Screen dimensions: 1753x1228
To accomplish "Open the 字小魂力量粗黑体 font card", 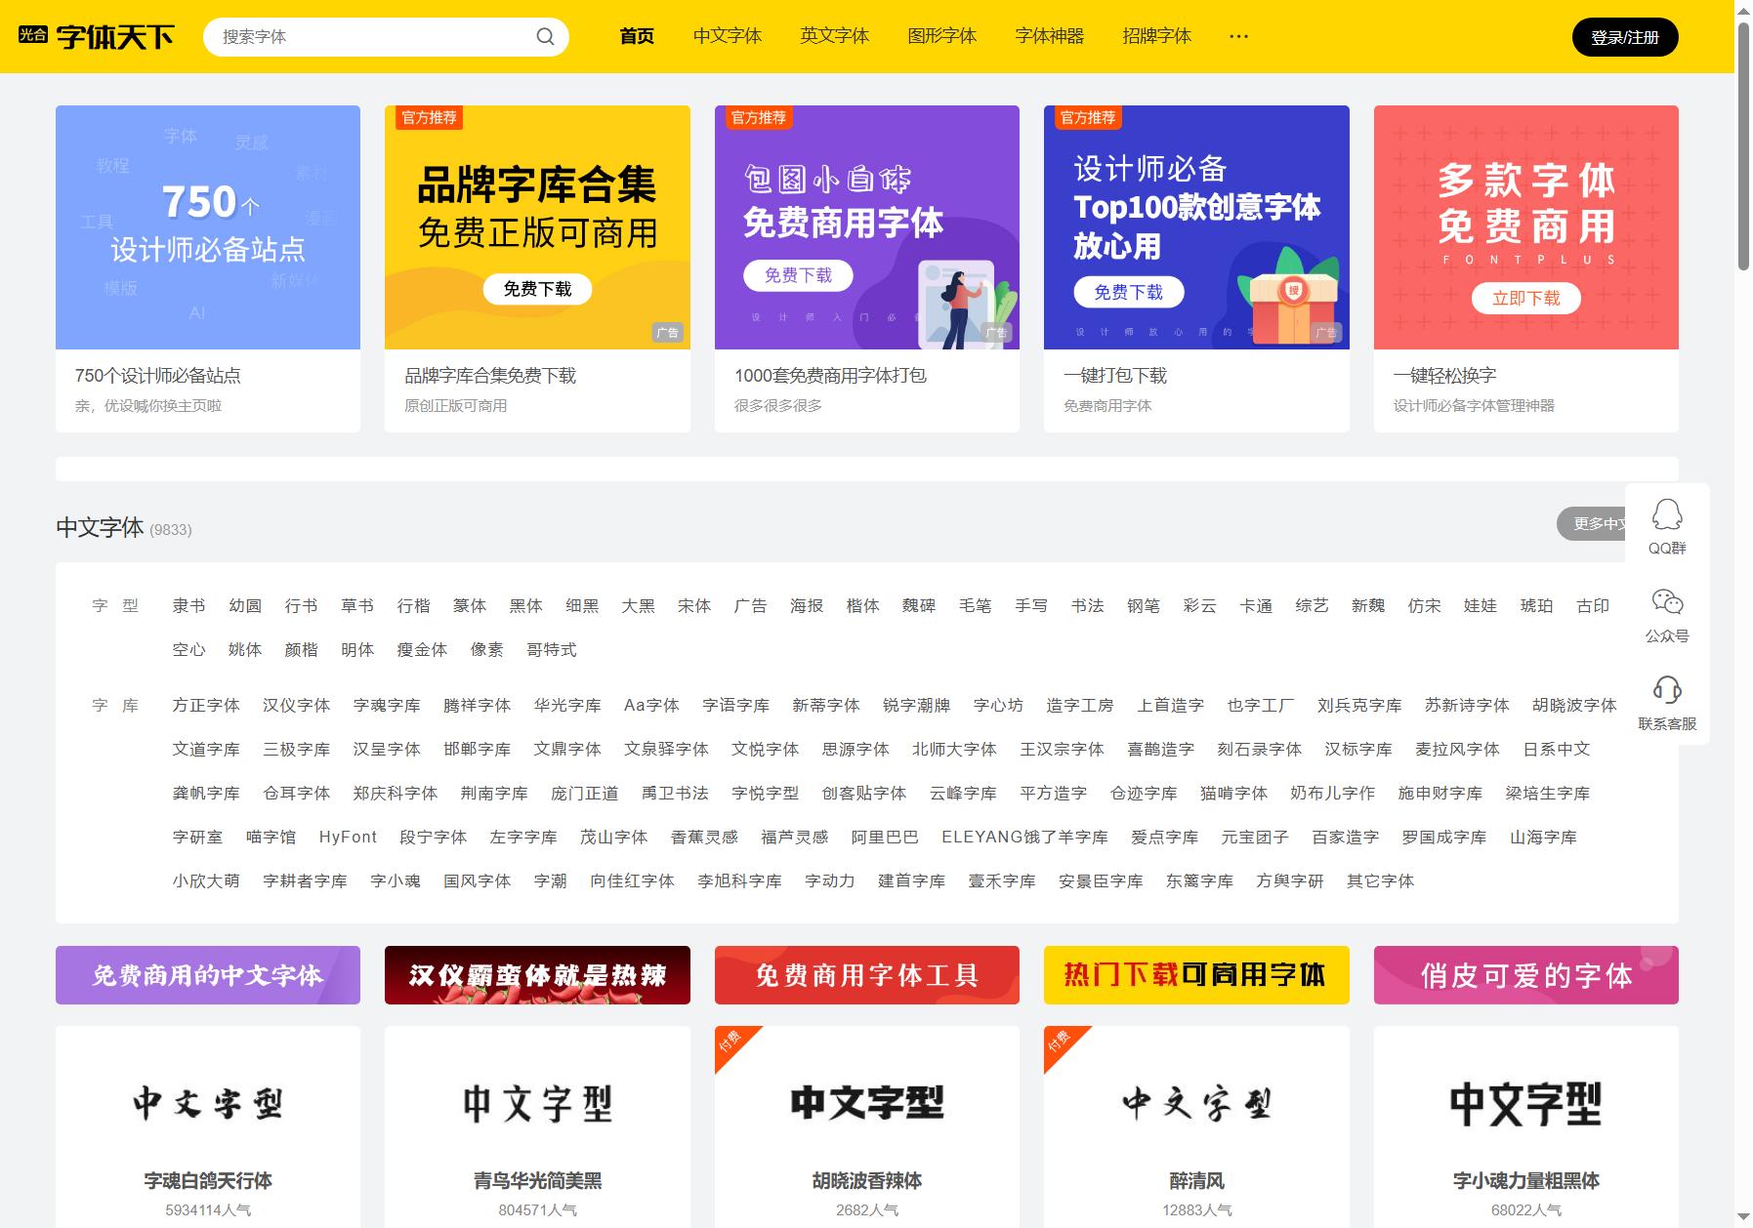I will pos(1525,1126).
